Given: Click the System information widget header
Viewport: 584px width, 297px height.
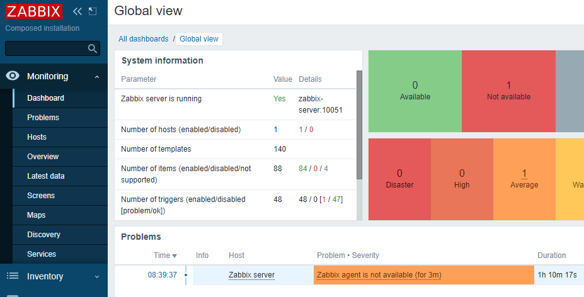Looking at the screenshot, I should click(x=163, y=60).
